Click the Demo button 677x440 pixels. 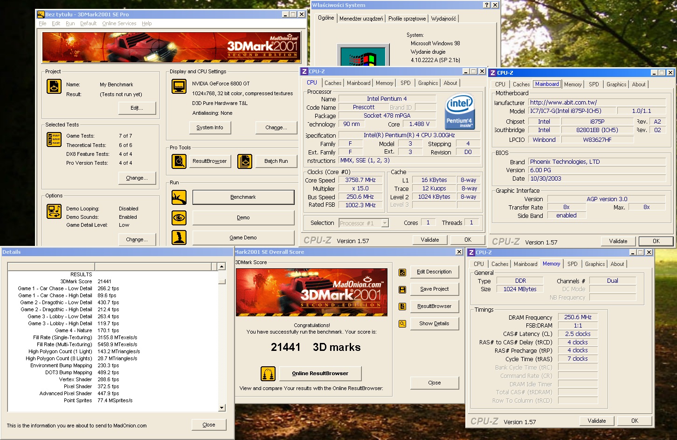(243, 217)
